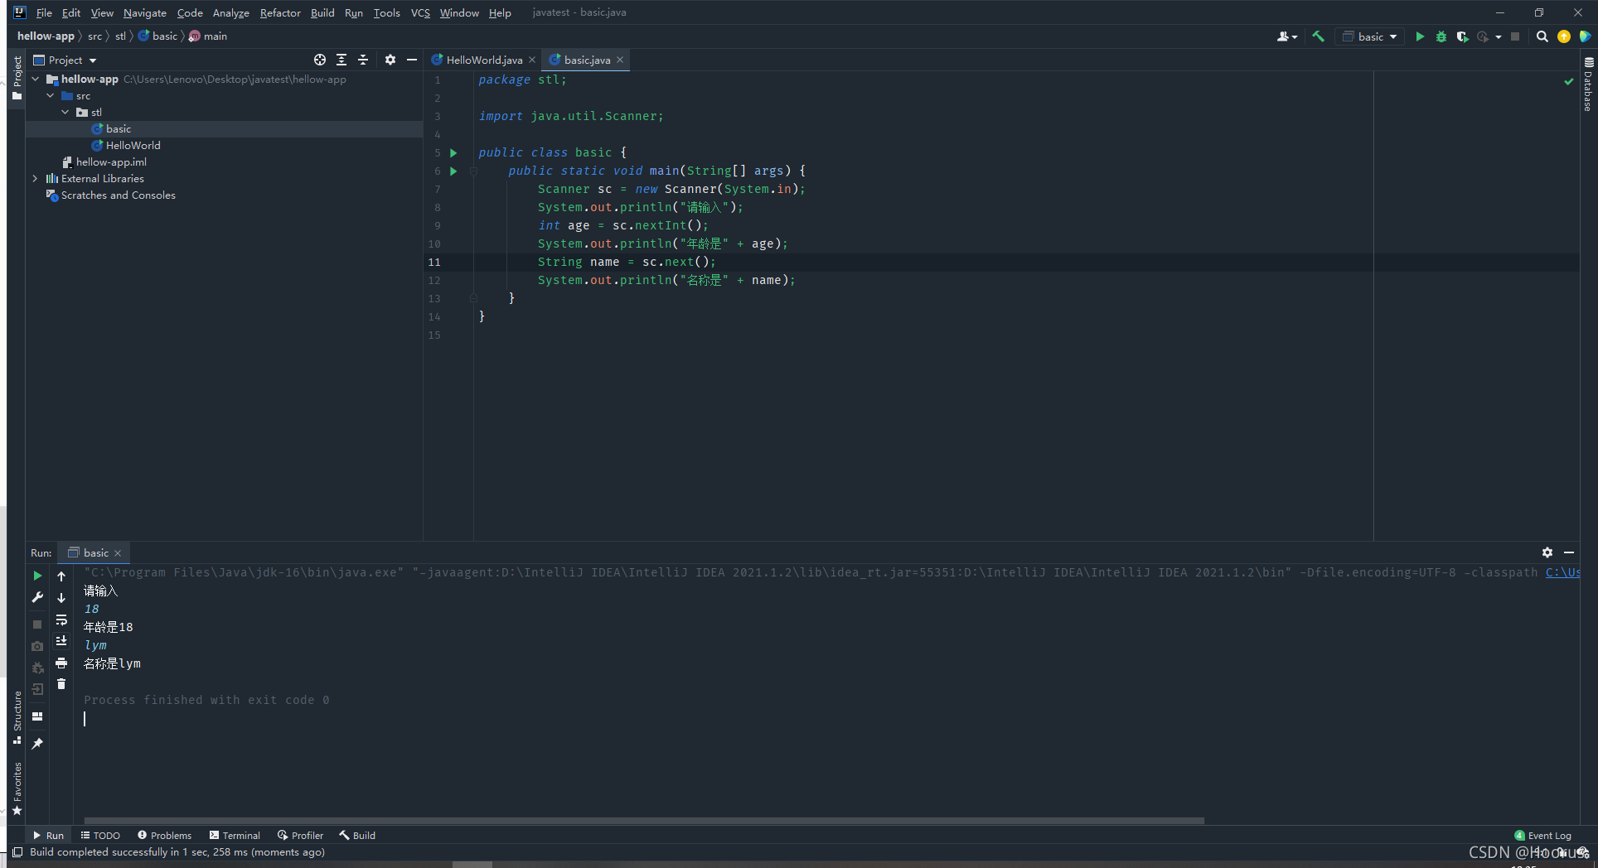Open the Build tool window button

pos(357,836)
